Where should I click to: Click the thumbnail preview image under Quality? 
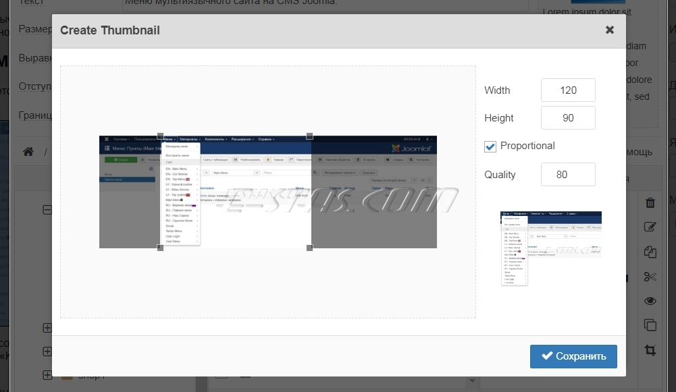point(551,248)
